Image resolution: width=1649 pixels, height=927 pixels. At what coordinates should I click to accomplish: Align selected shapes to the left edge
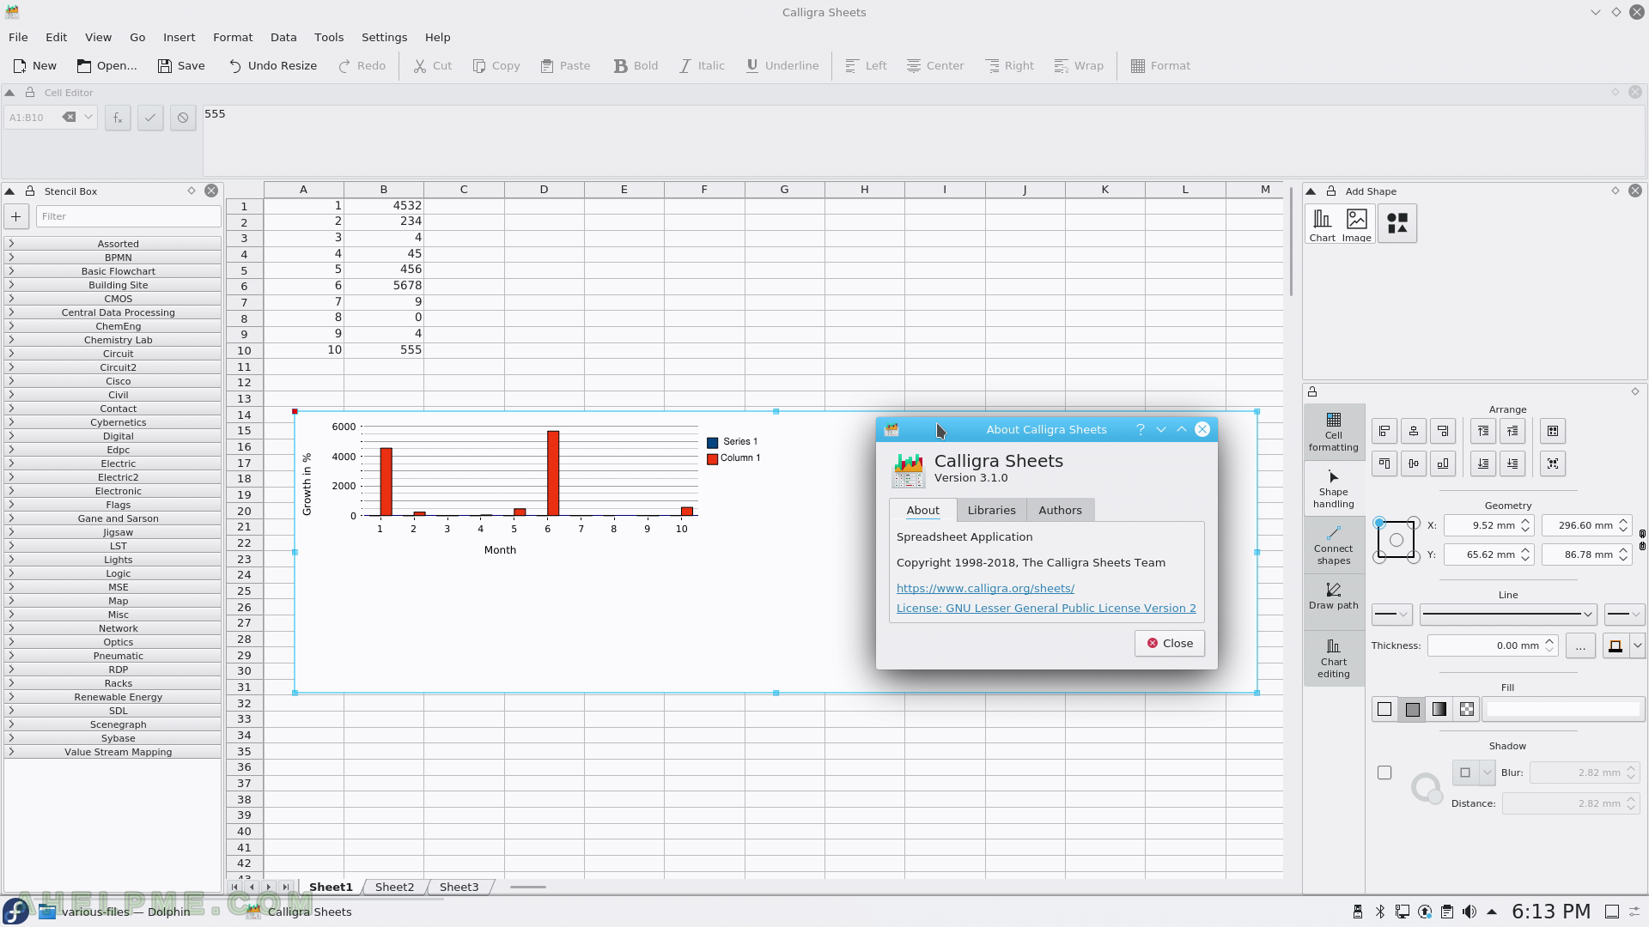point(1384,431)
